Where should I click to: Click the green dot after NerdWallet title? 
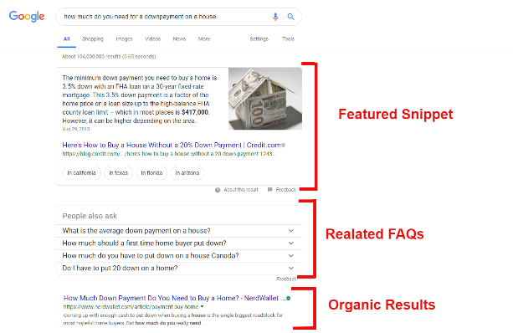[x=288, y=298]
